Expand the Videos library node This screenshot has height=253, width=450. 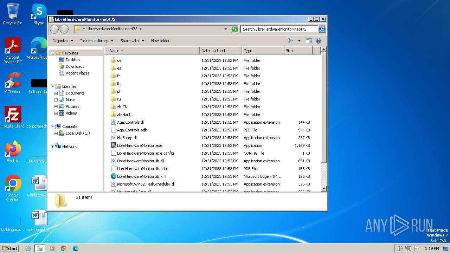coord(56,113)
